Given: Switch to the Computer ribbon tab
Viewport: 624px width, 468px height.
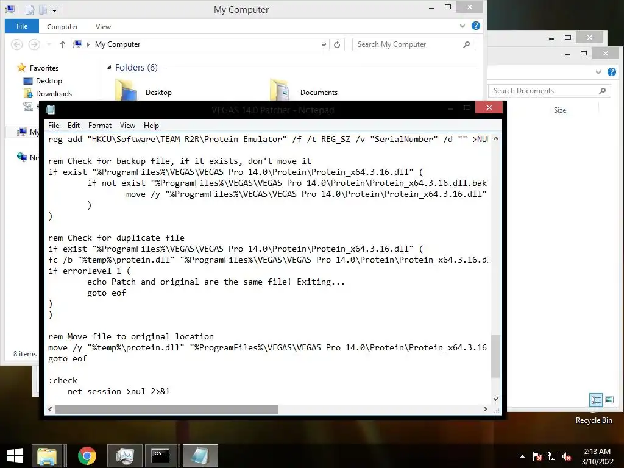Looking at the screenshot, I should (63, 27).
